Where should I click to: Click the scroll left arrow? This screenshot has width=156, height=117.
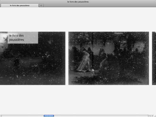tap(150, 116)
